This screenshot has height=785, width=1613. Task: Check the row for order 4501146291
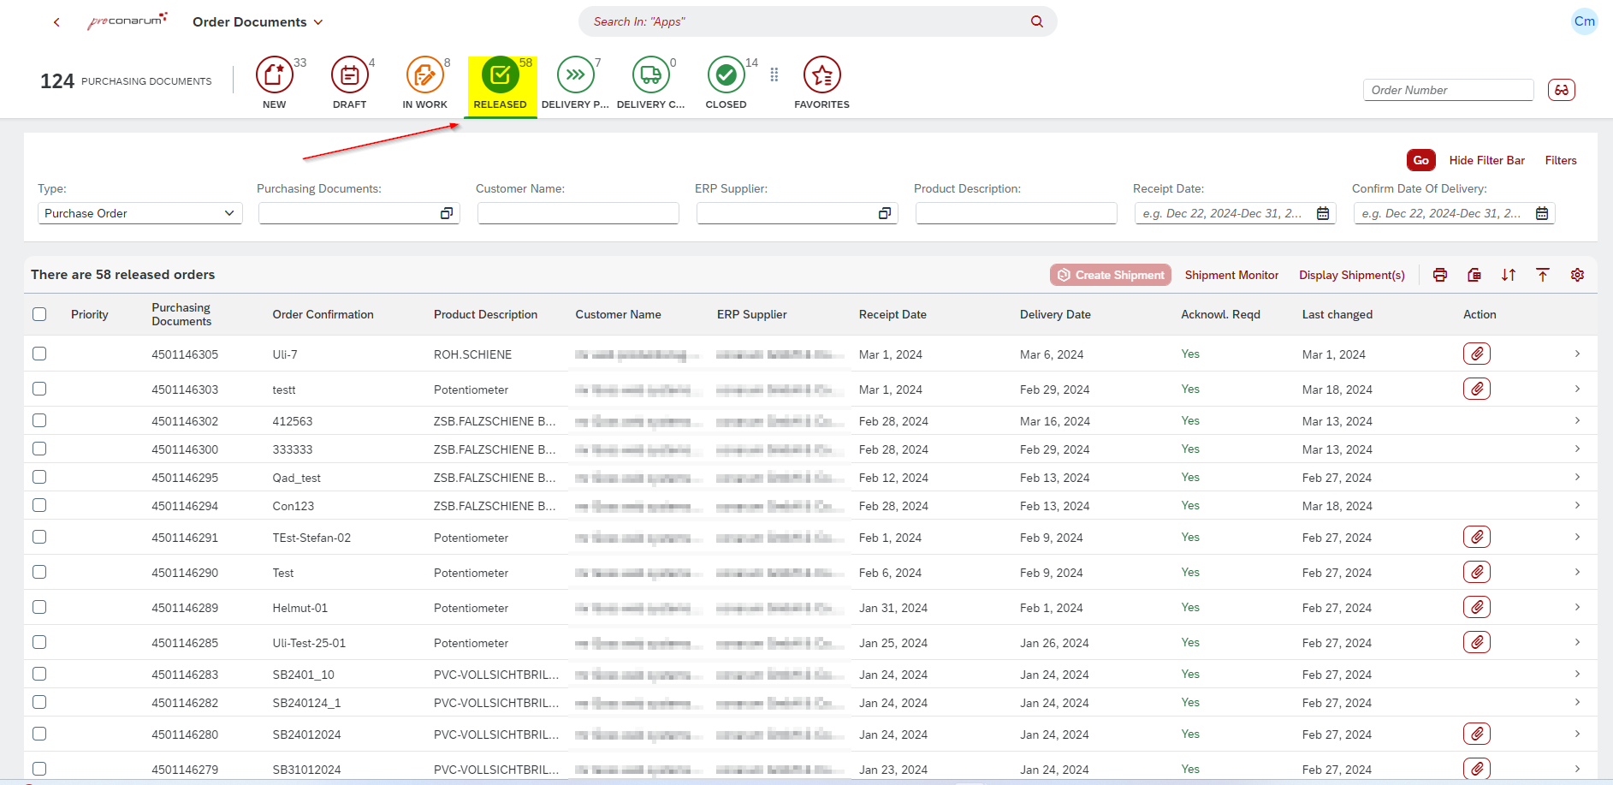point(39,537)
